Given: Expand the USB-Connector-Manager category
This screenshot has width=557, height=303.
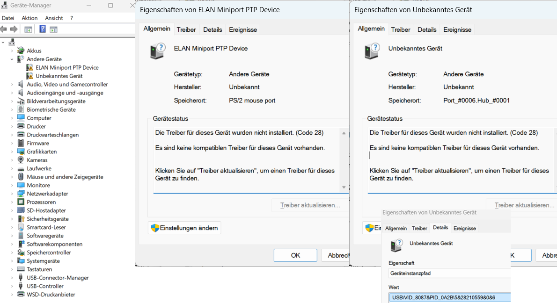Looking at the screenshot, I should (x=12, y=278).
